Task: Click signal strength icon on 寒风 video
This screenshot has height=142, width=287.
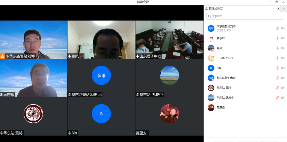Action: pos(82,56)
